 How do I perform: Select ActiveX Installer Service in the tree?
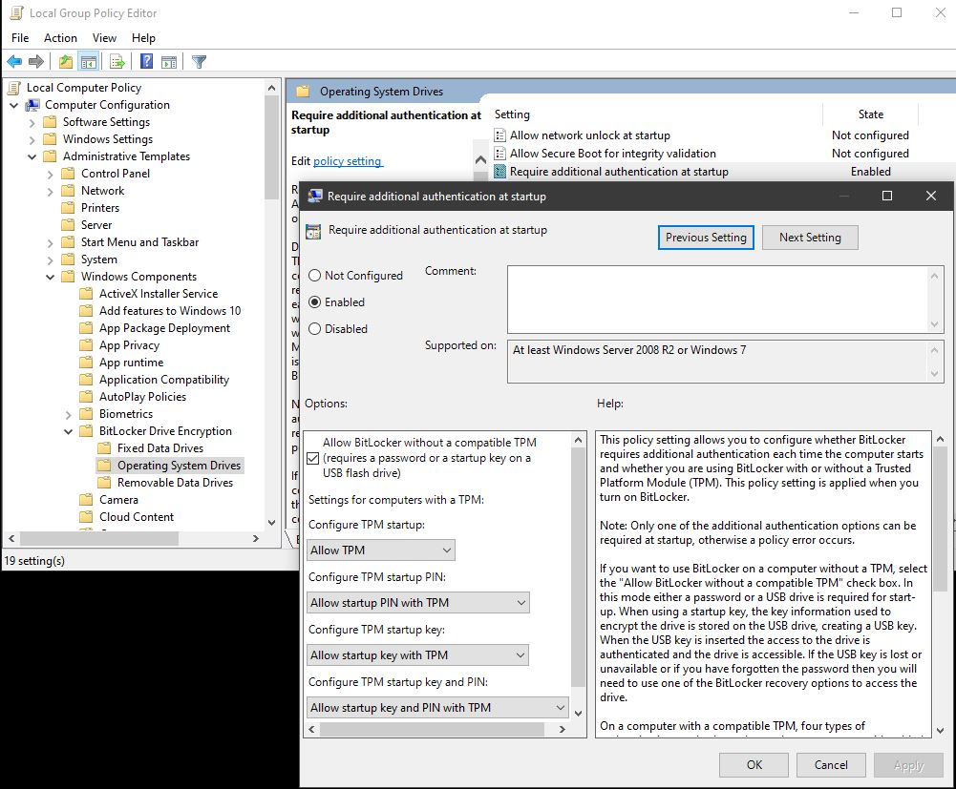coord(159,294)
